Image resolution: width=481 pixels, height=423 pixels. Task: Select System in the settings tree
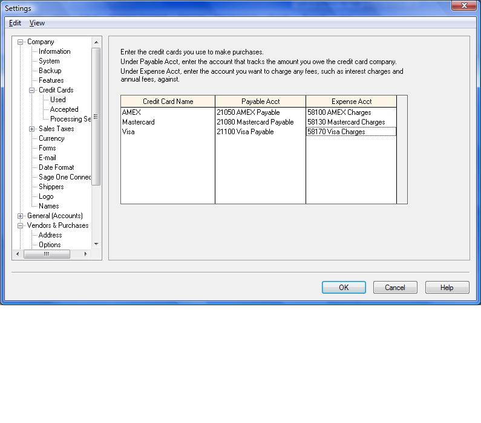49,61
